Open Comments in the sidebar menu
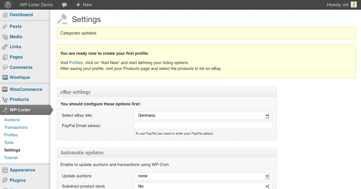361x189 pixels. point(21,67)
